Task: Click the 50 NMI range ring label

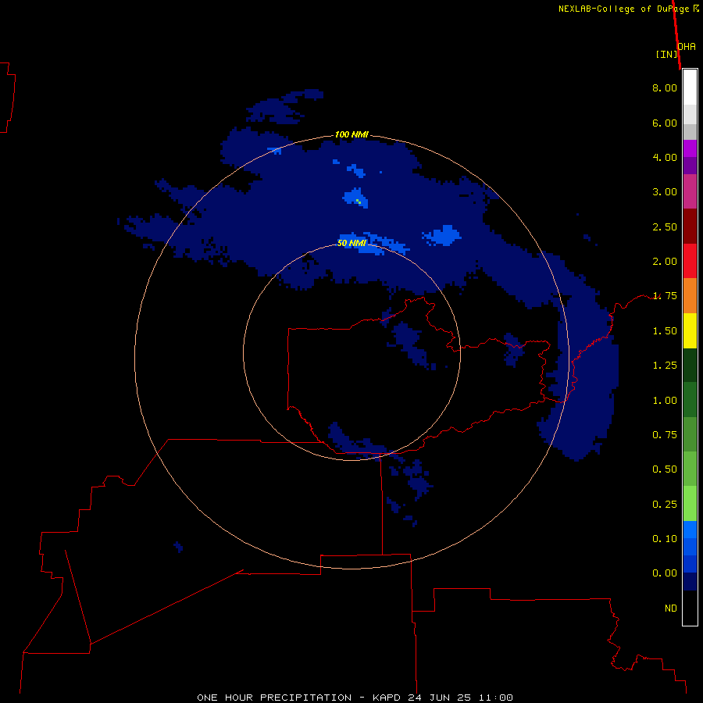Action: tap(351, 243)
